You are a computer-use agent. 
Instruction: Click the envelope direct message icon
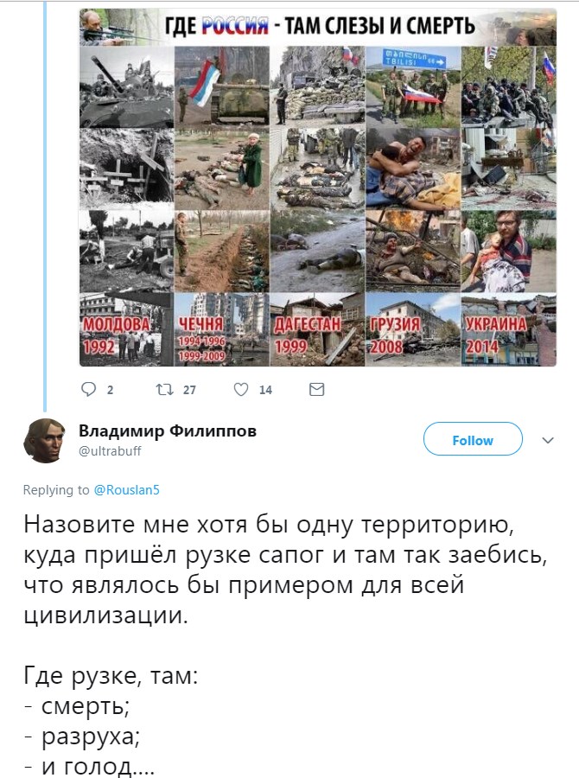click(316, 390)
